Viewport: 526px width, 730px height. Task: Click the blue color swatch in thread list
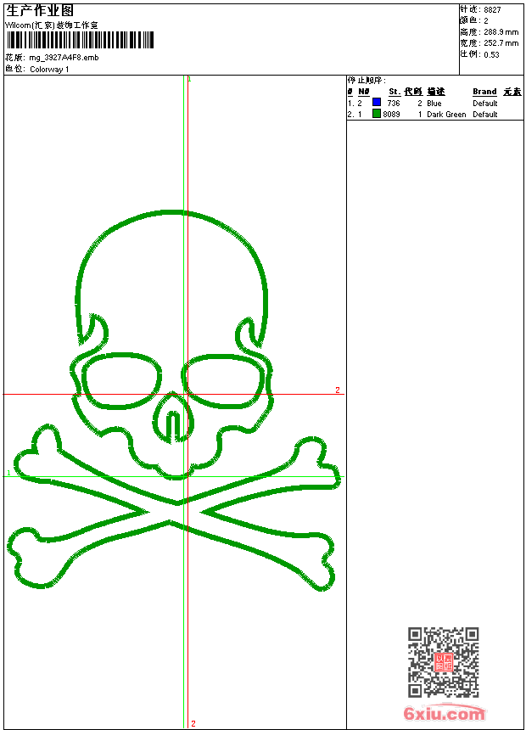coord(377,103)
